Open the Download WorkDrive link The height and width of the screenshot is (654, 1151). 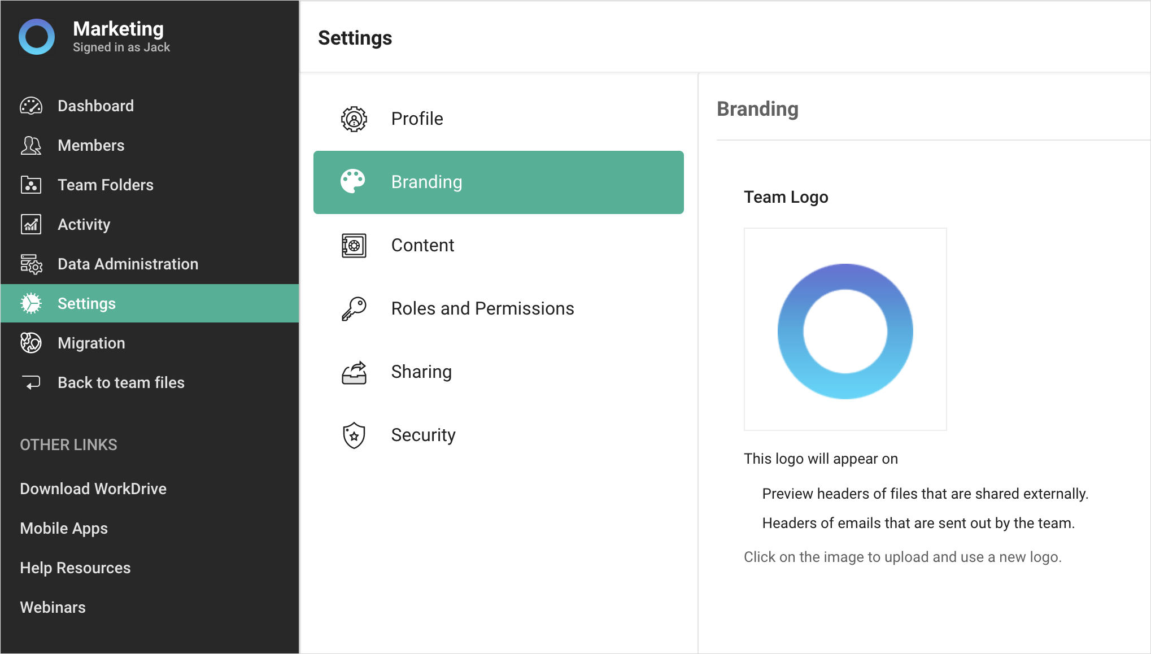coord(93,489)
